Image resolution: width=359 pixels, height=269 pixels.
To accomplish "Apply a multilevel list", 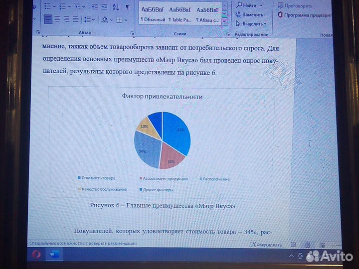I will pyautogui.click(x=78, y=7).
